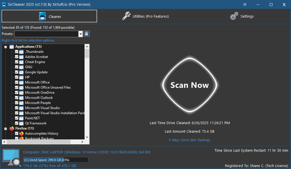Open the hamburger menu in title bar
This screenshot has width=291, height=169.
pos(245,5)
